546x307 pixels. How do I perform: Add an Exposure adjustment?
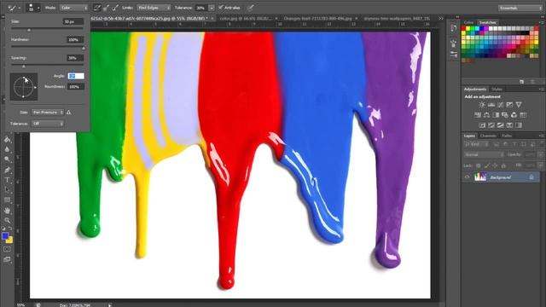(509, 104)
